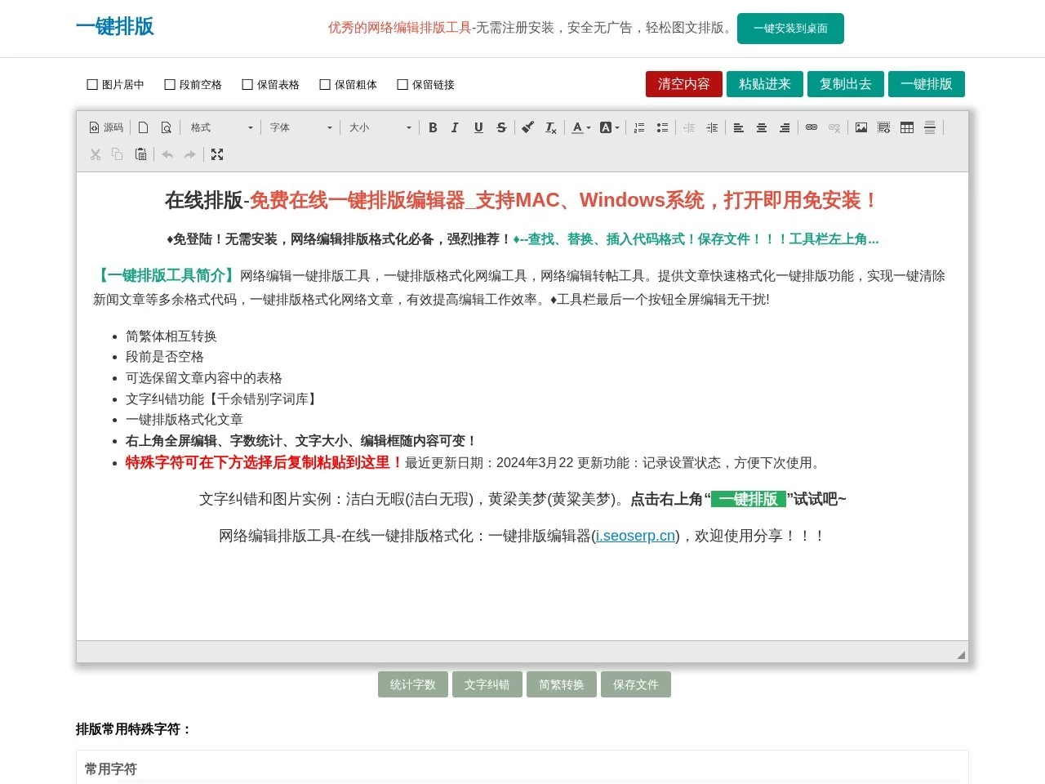
Task: Open the 大小 font size dropdown
Action: point(380,127)
